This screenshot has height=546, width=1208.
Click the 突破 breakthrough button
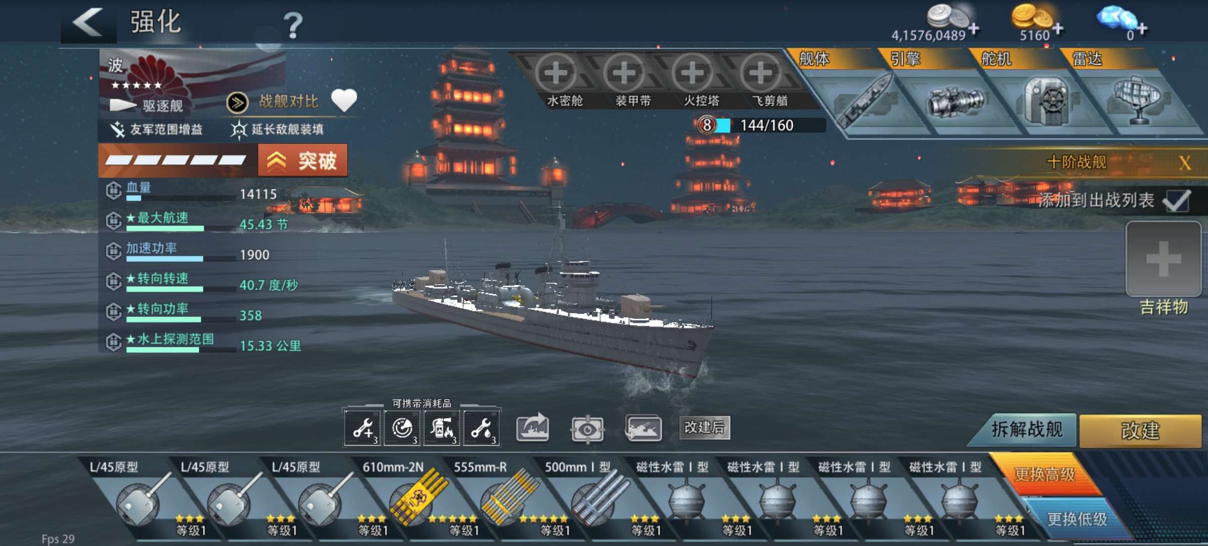[x=303, y=161]
